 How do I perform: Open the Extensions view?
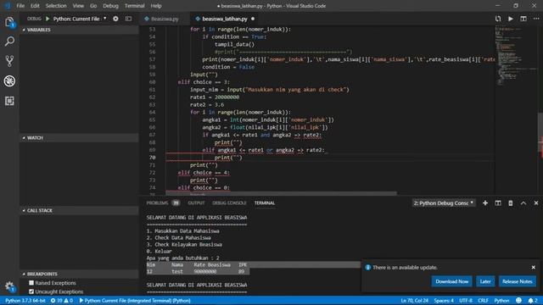pos(9,101)
